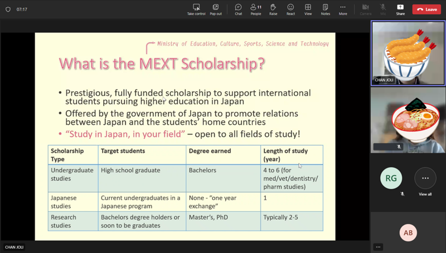Screen dimensions: 446x253
Task: Leave the meeting
Action: pos(426,9)
